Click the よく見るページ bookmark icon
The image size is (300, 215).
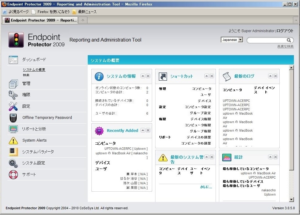pyautogui.click(x=5, y=12)
